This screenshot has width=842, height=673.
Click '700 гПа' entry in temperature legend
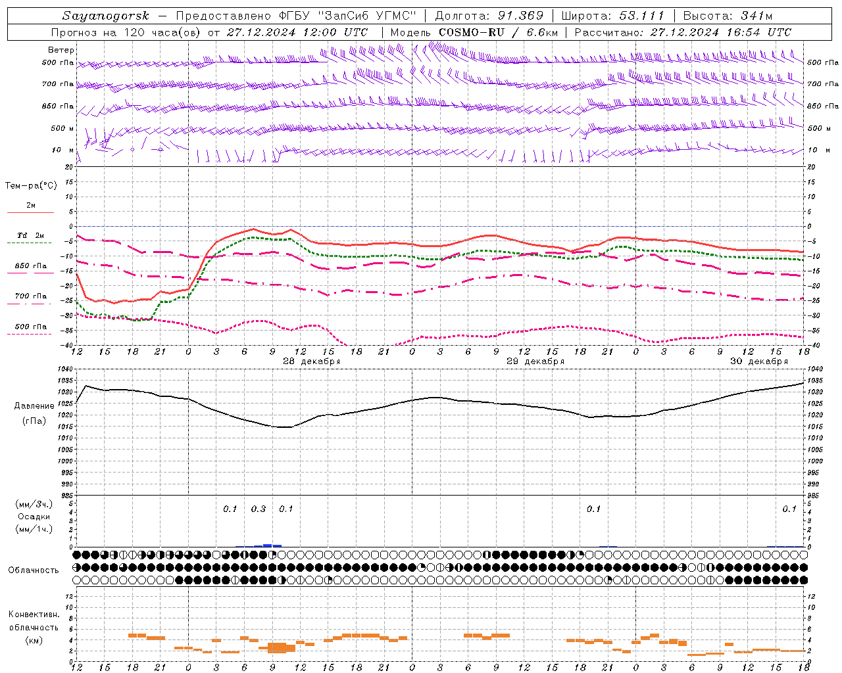(x=31, y=296)
